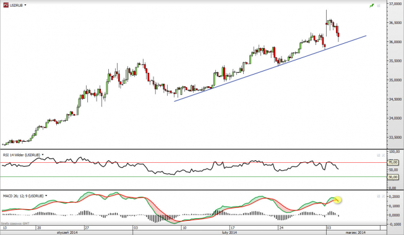Screen dimensions: 404x235
Task: Open the RSI 14 Wilder settings dropdown
Action: pyautogui.click(x=43, y=155)
